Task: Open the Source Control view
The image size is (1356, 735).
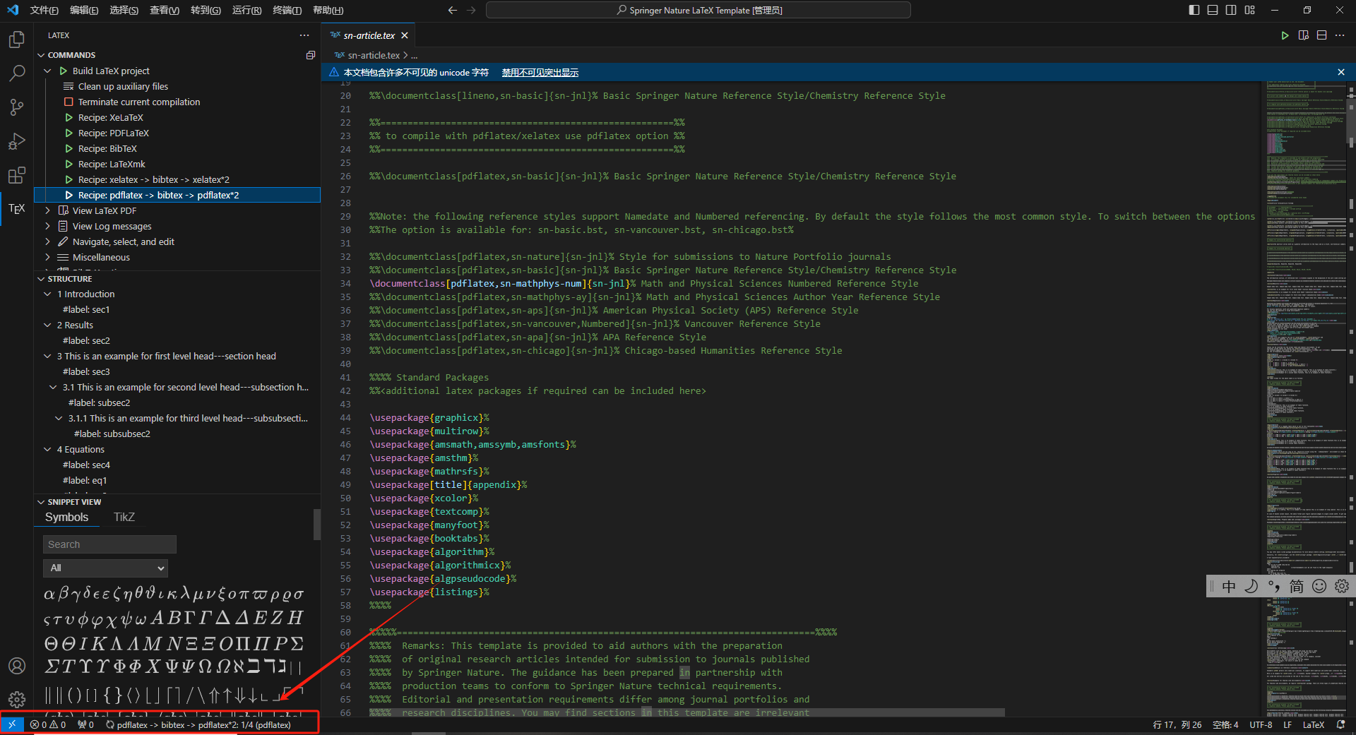Action: (16, 107)
